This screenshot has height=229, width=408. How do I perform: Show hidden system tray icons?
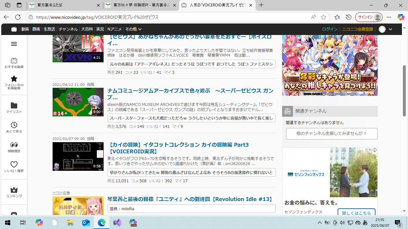(319, 223)
